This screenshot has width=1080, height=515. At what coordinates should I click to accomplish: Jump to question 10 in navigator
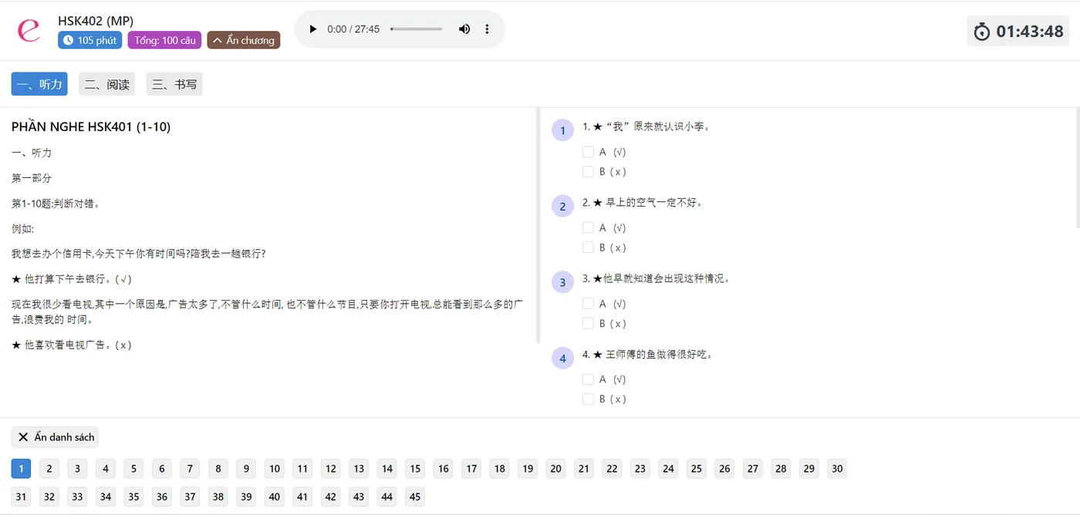point(275,469)
